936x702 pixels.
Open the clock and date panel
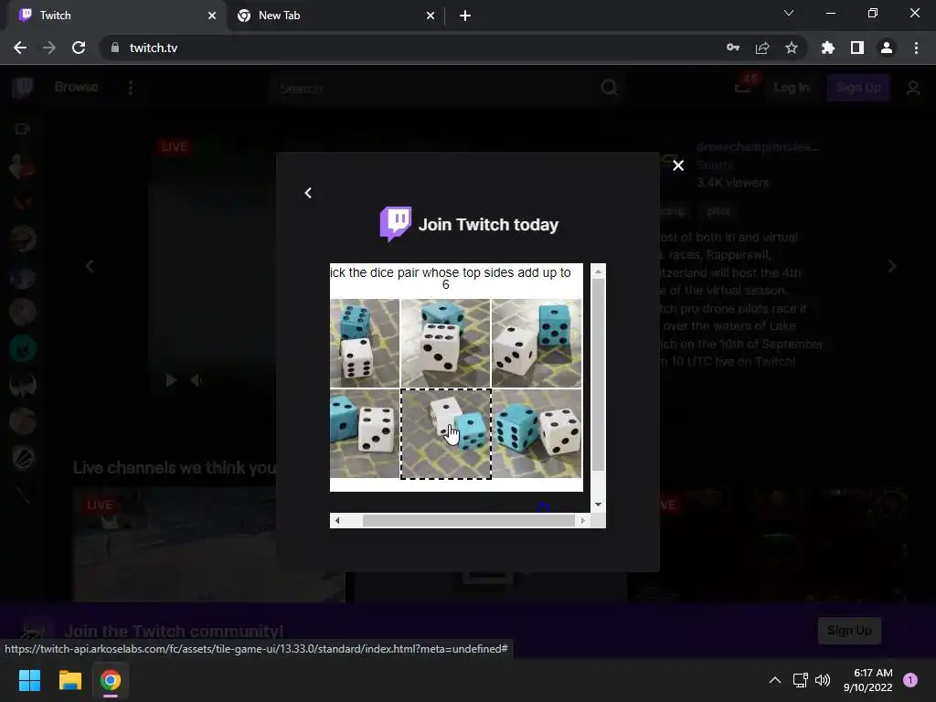click(868, 680)
